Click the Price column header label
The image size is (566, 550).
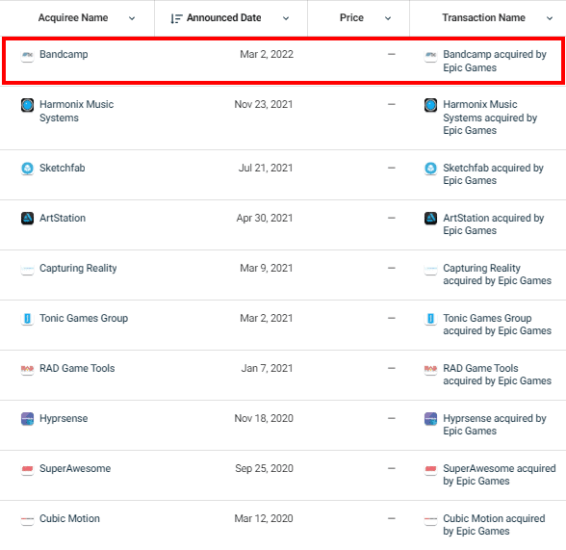351,17
